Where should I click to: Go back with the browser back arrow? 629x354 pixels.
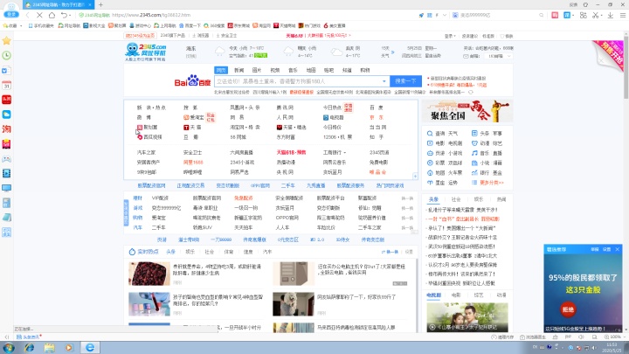(27, 15)
